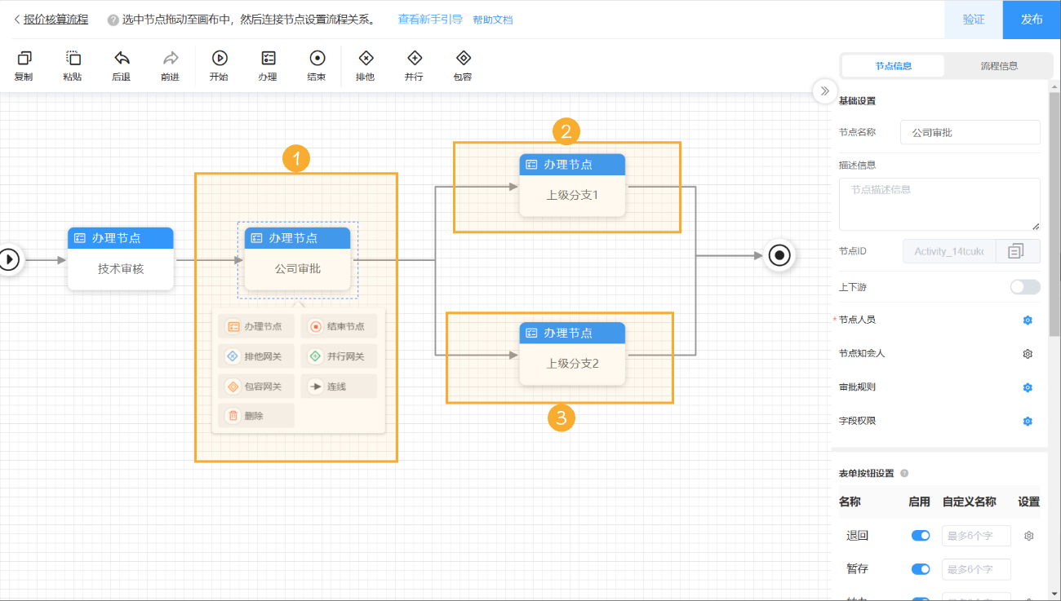Select the Exclusive gateway (排他) tool
The height and width of the screenshot is (601, 1061).
[x=366, y=59]
